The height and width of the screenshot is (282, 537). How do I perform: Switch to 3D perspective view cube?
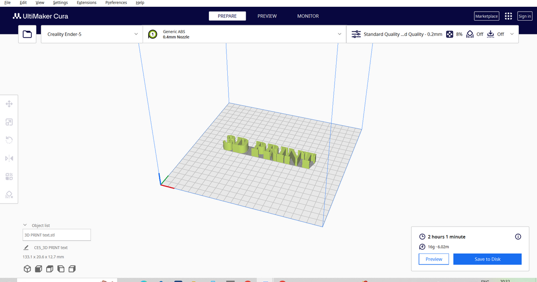(x=27, y=269)
